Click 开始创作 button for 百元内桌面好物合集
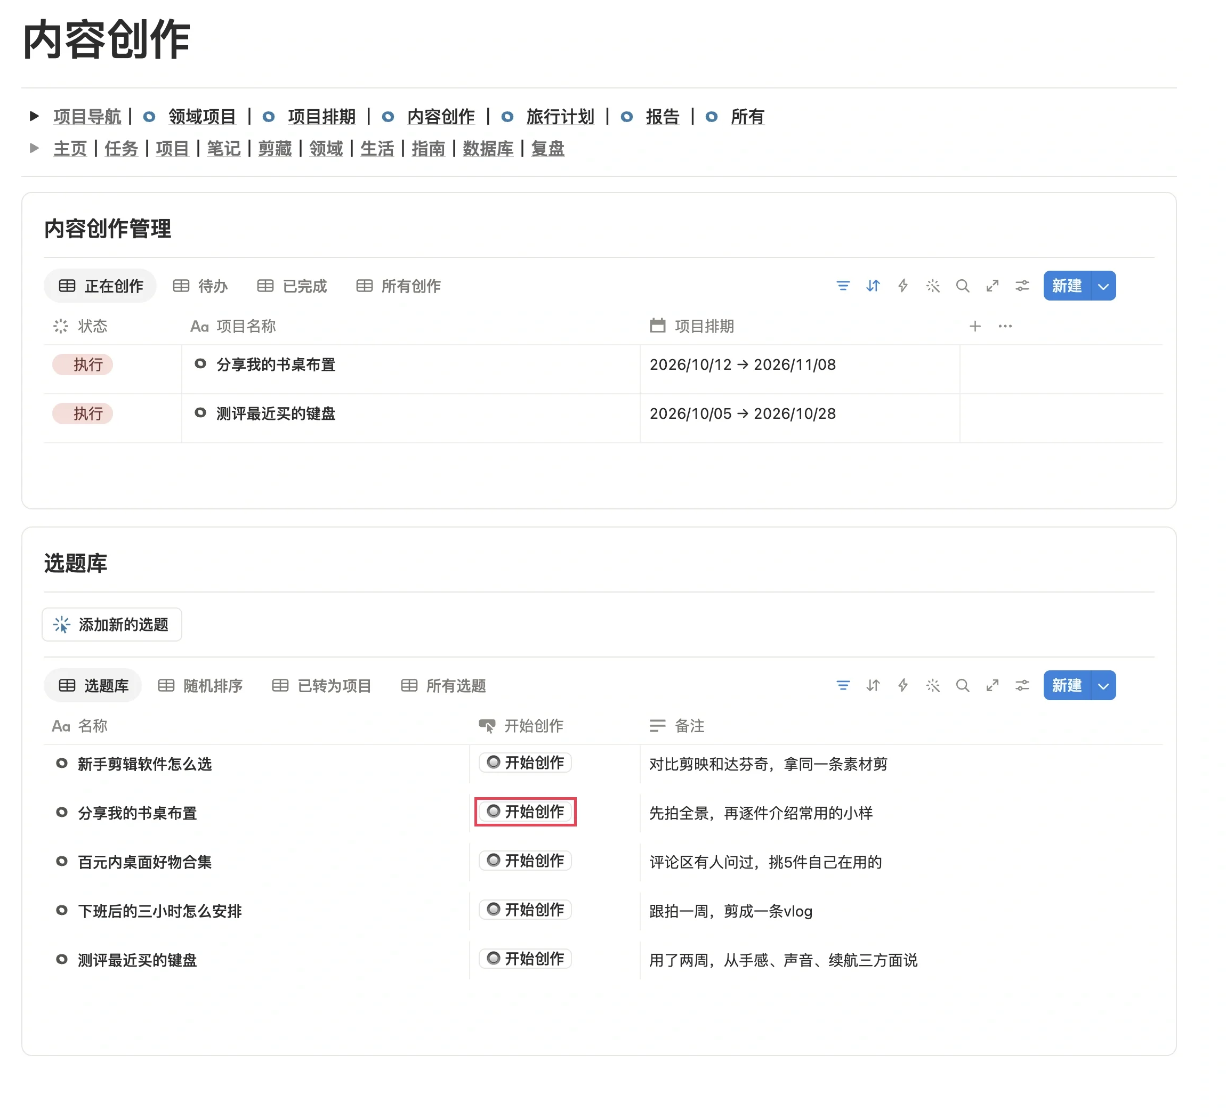The image size is (1226, 1119). tap(525, 860)
